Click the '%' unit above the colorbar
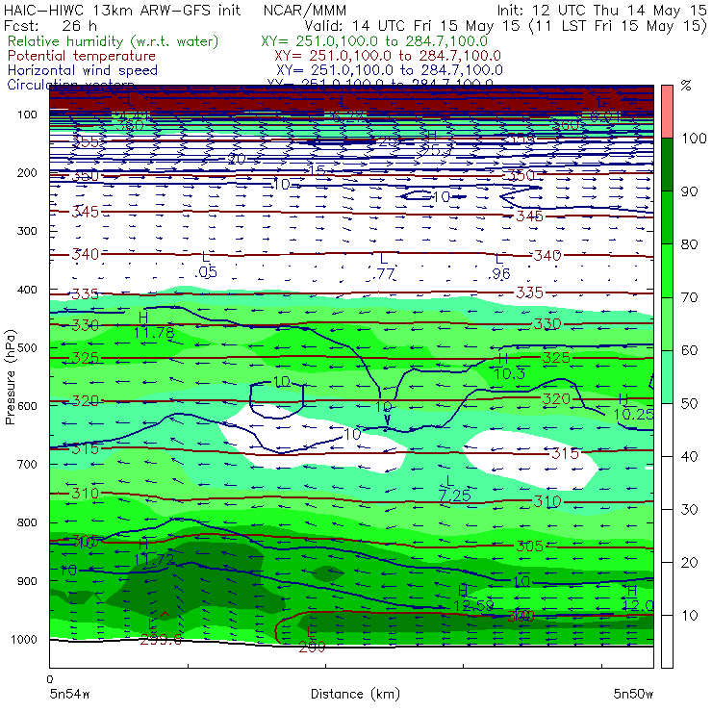 (686, 85)
